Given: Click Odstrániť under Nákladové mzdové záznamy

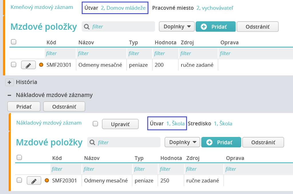Looking at the screenshot, I should (x=64, y=107).
